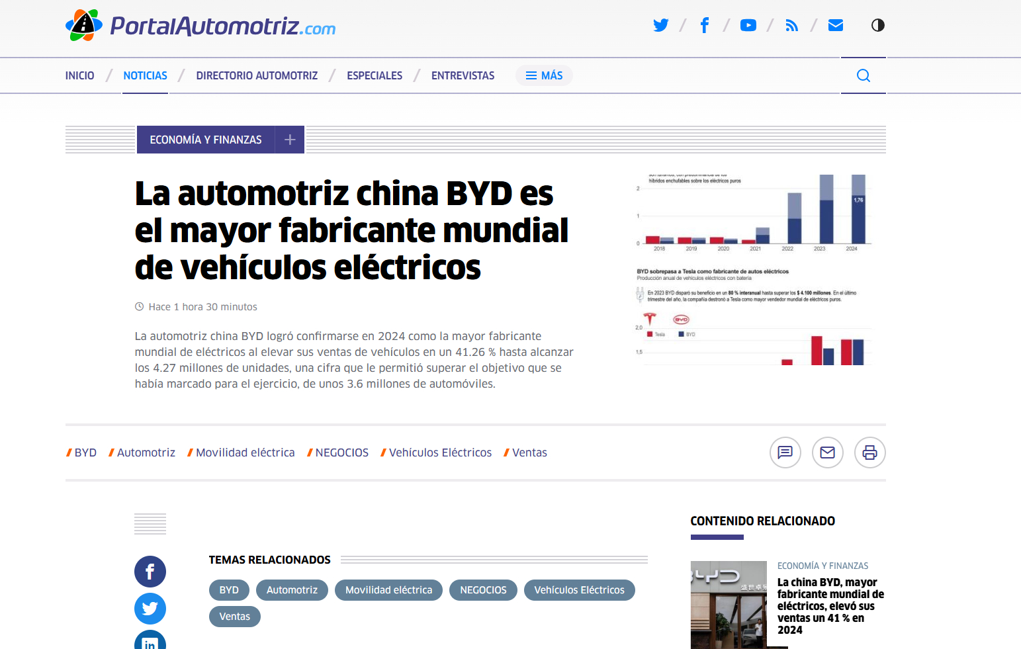Click the email envelope icon in the header
This screenshot has width=1021, height=649.
(836, 26)
